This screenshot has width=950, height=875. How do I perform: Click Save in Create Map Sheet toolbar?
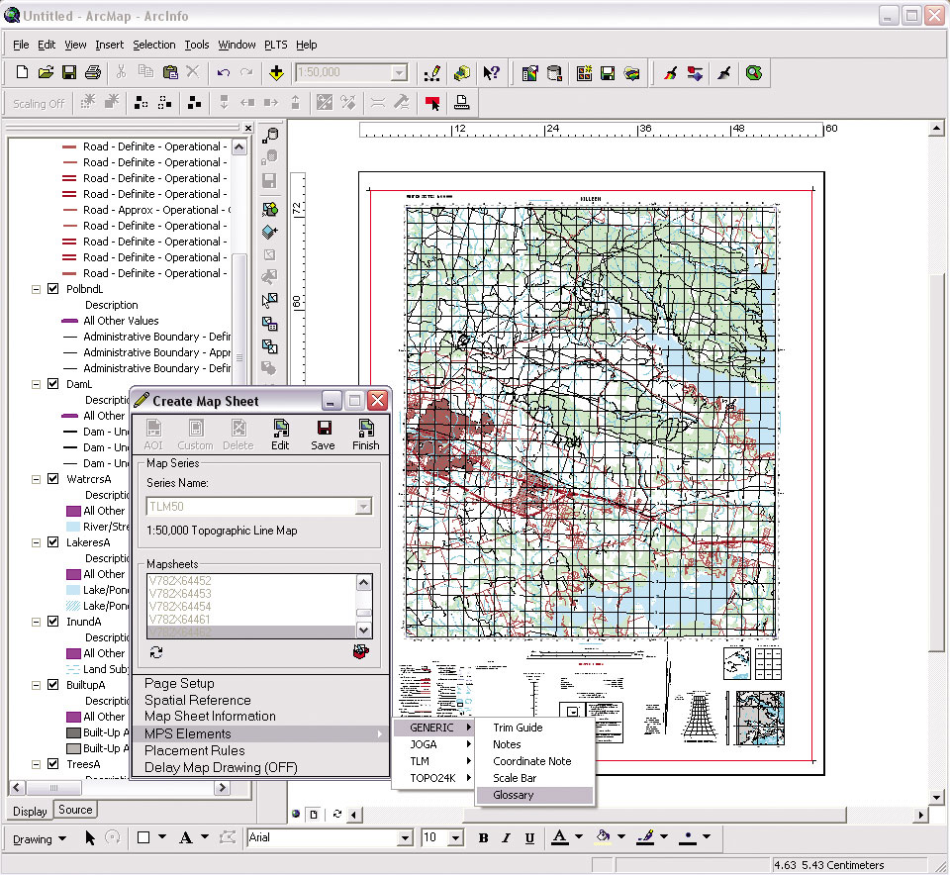click(x=323, y=435)
